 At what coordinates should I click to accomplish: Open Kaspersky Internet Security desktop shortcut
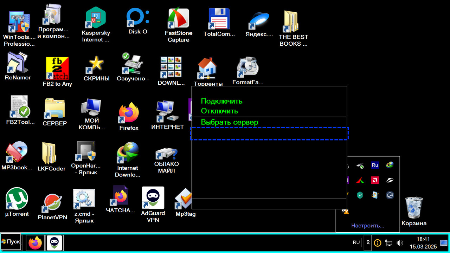[x=96, y=26]
